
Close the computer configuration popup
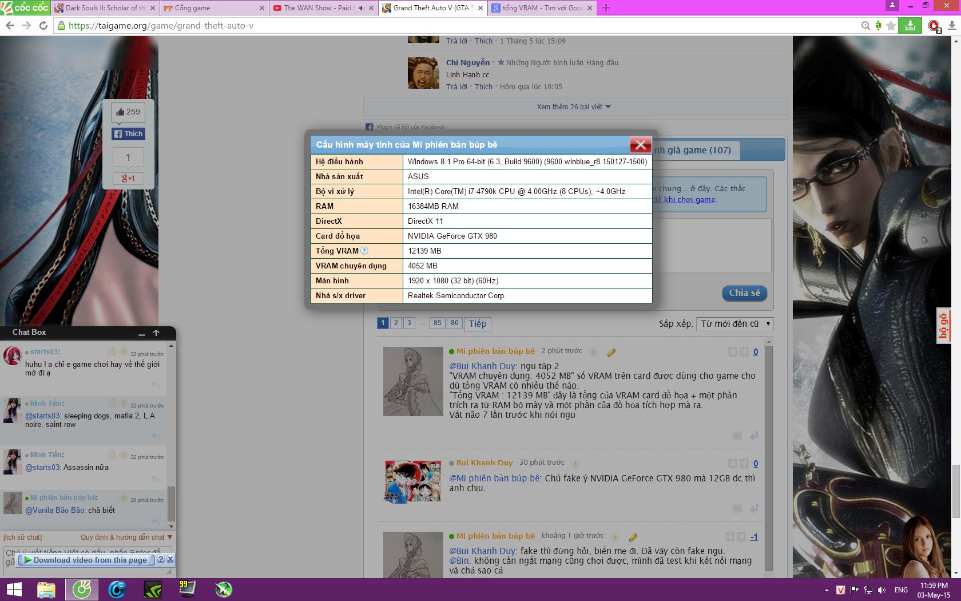(640, 145)
